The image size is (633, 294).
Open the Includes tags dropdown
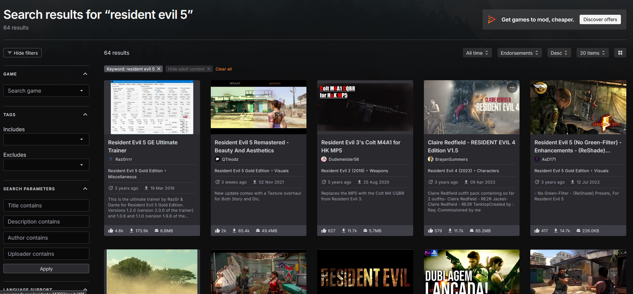click(x=46, y=139)
